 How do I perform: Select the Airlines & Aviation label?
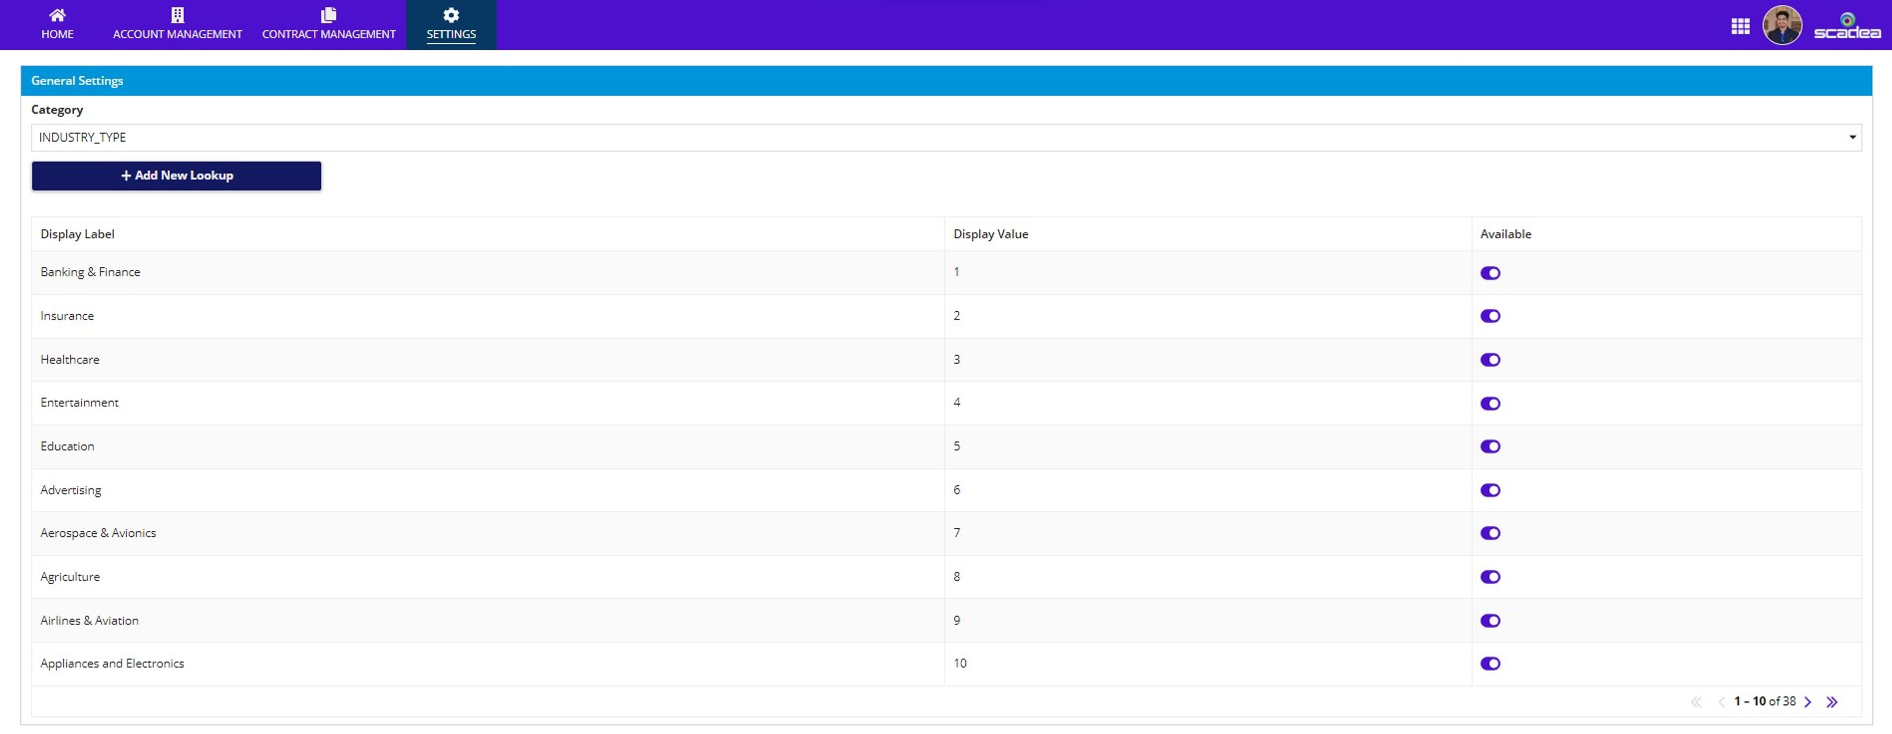[89, 621]
